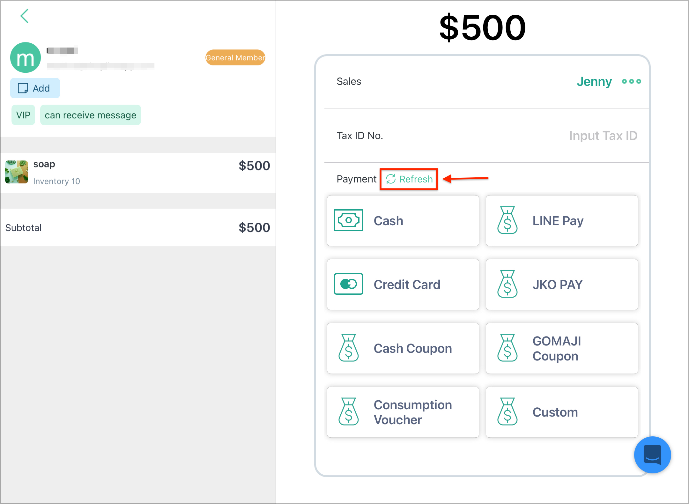Go back using the left chevron arrow

click(25, 16)
